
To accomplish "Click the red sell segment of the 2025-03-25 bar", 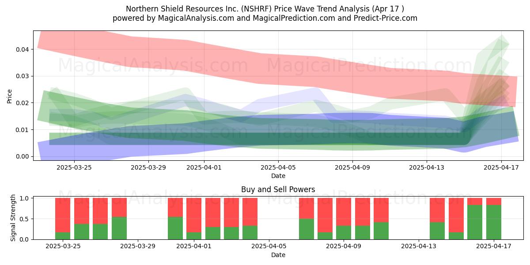I will point(63,215).
